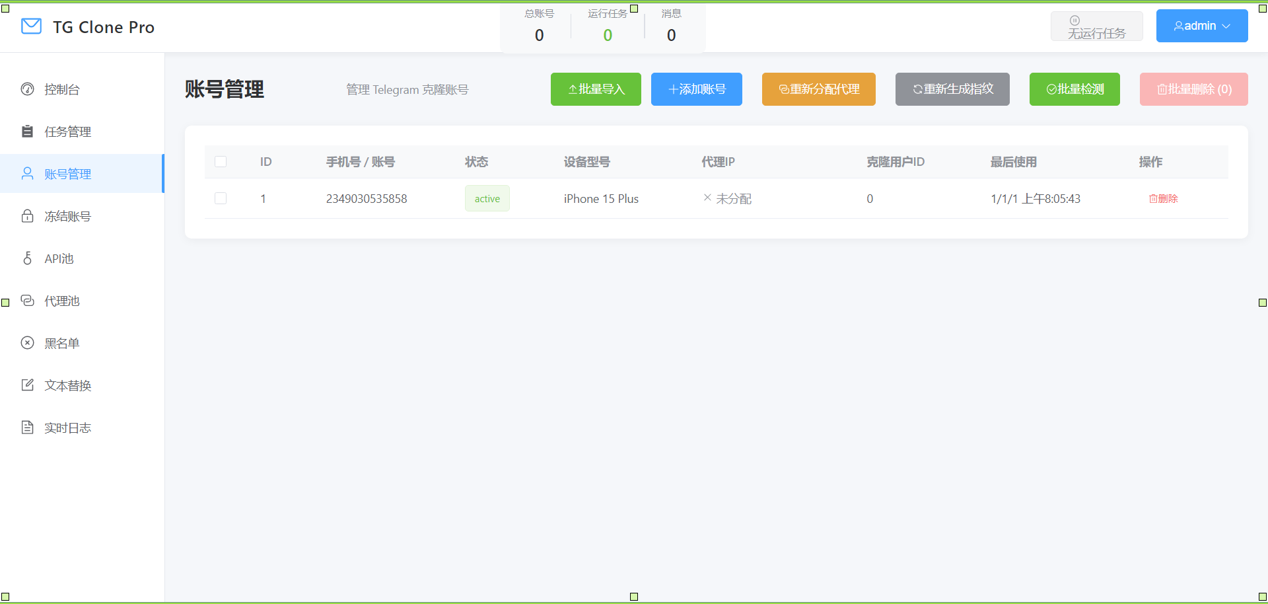Open the 控制台 dashboard icon in sidebar
The image size is (1268, 604).
point(27,89)
